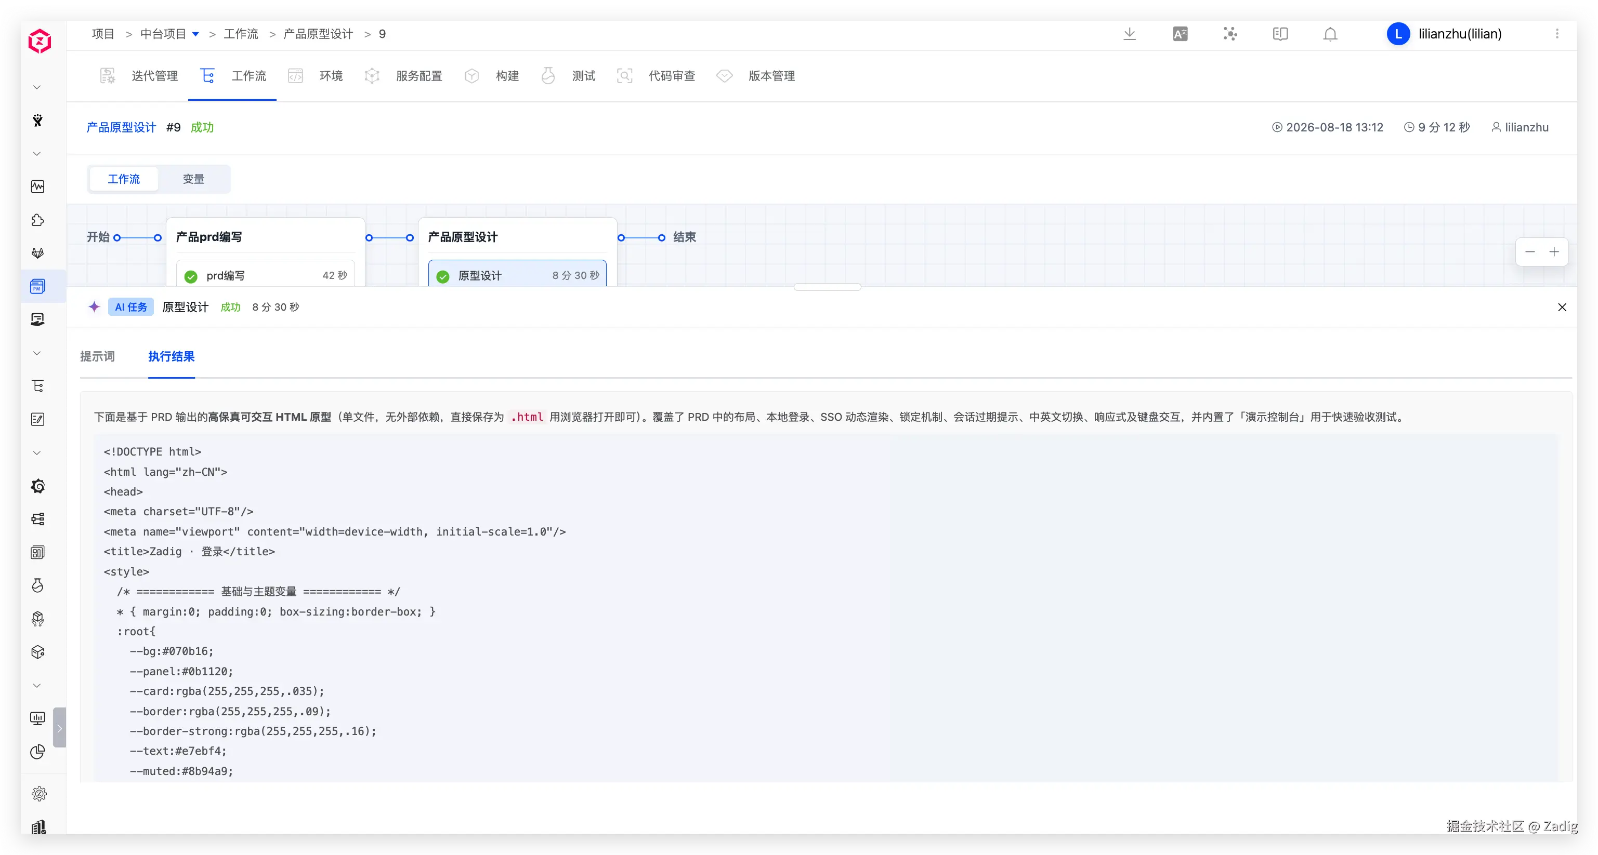Open the stacked dashboard panels sidebar icon

point(38,553)
